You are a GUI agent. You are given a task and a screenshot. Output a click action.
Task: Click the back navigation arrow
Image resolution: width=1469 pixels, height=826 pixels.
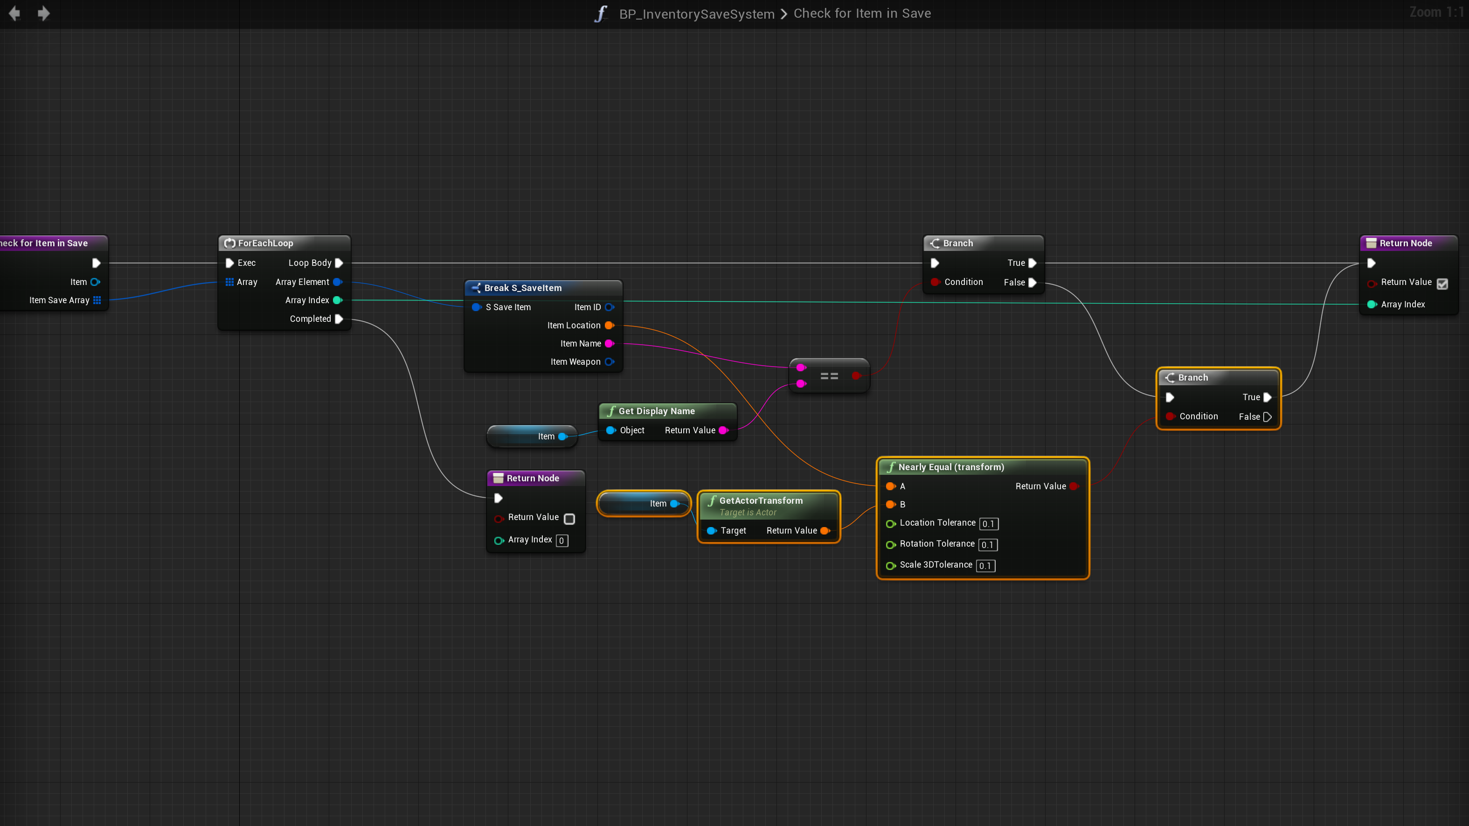[x=15, y=13]
